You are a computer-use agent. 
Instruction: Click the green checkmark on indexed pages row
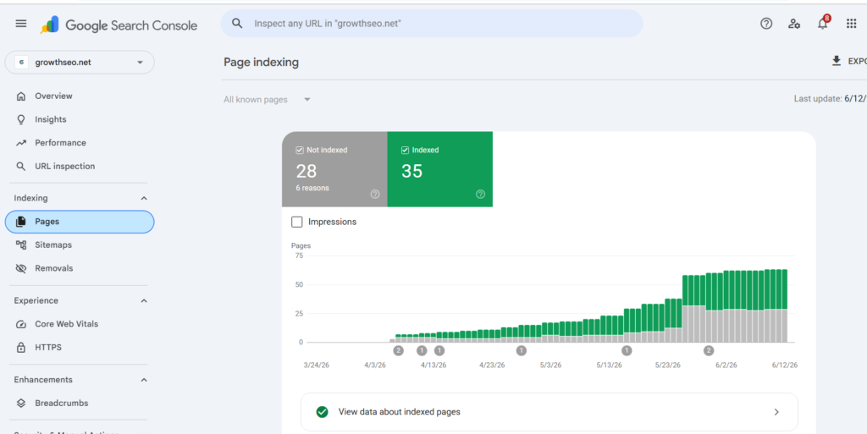(x=322, y=412)
